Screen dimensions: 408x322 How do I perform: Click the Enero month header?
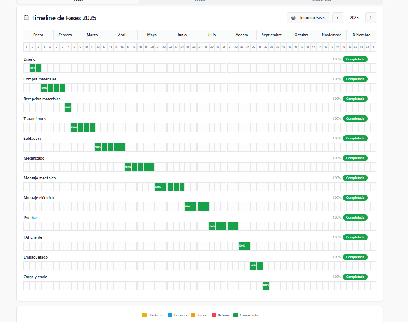[x=38, y=35]
